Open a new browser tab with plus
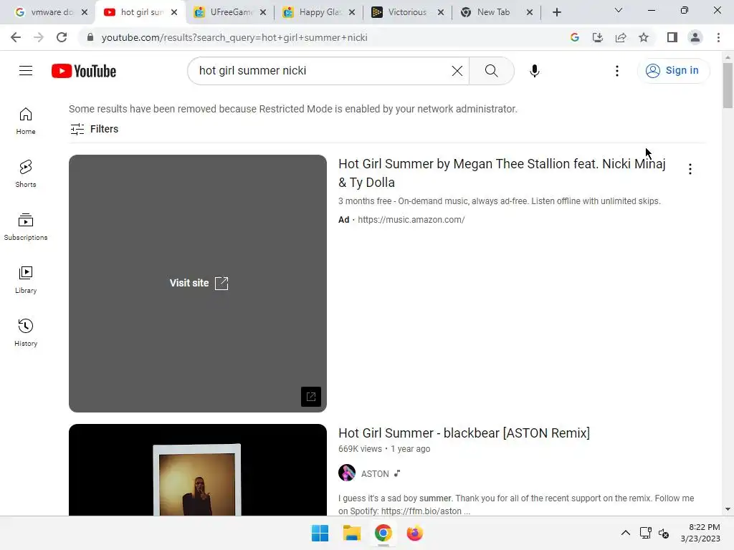 coord(556,12)
